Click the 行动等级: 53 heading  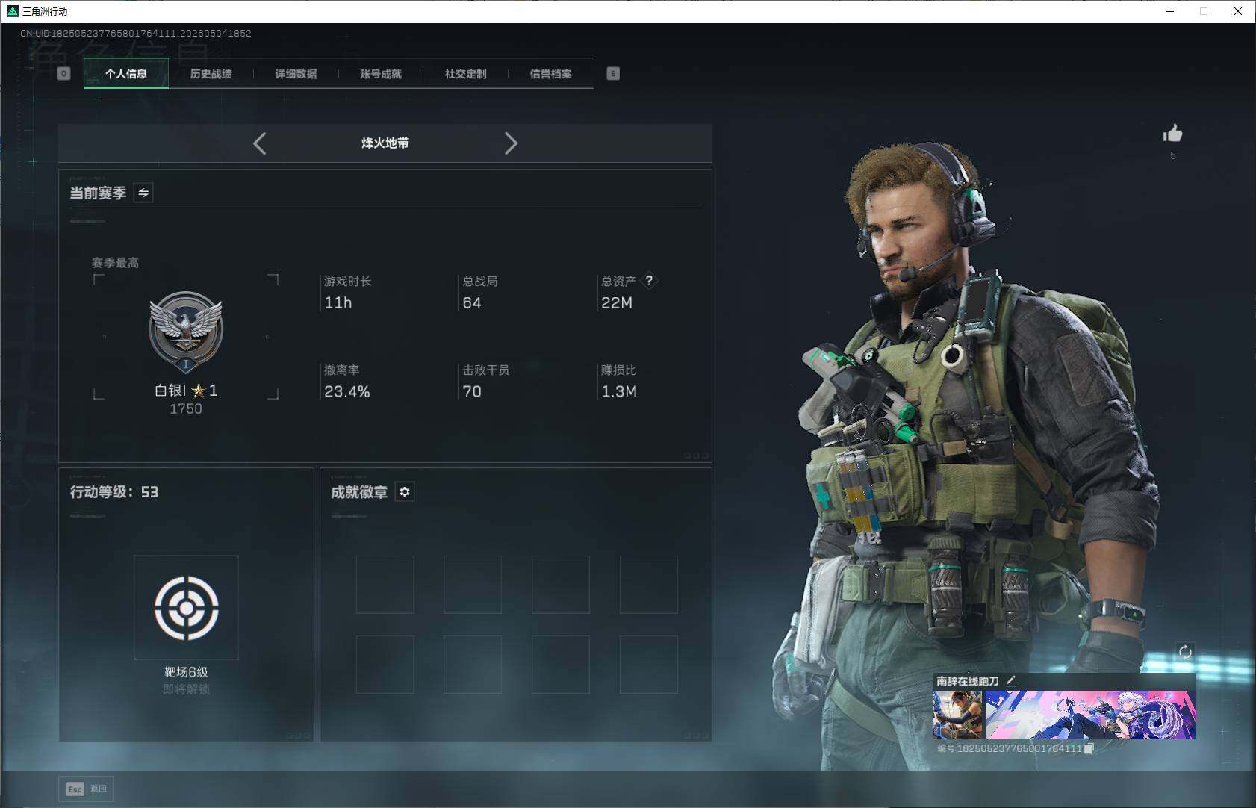[x=114, y=491]
